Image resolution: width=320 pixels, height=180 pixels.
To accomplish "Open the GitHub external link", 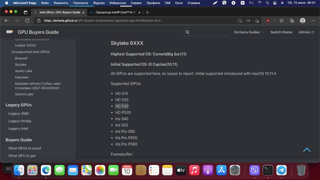I will 306,32.
